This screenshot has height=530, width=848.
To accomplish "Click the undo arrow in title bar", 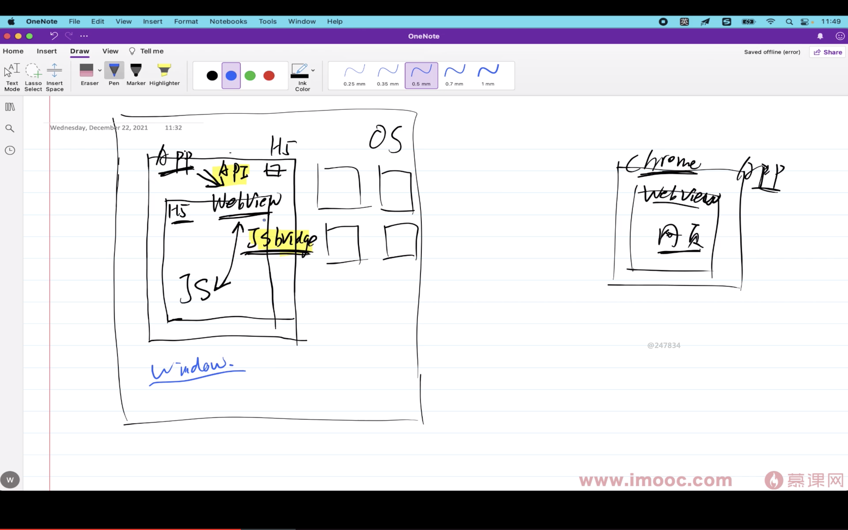I will pos(54,36).
